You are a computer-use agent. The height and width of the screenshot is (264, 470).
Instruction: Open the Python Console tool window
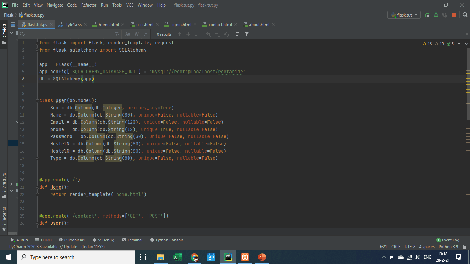tap(167, 240)
